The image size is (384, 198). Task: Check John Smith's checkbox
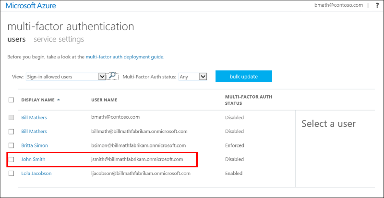pyautogui.click(x=11, y=159)
